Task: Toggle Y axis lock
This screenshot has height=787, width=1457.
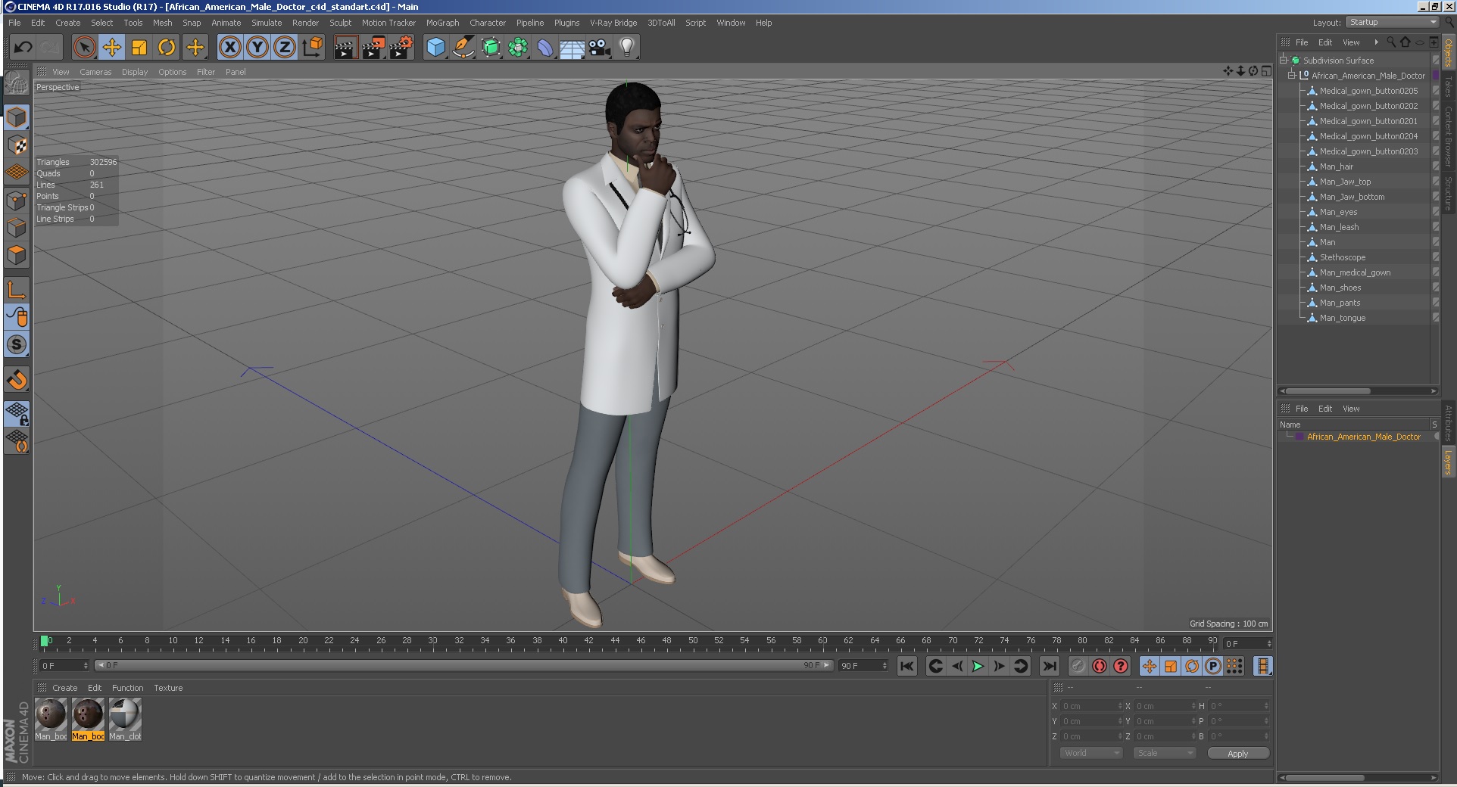Action: pos(257,48)
